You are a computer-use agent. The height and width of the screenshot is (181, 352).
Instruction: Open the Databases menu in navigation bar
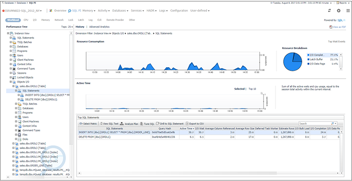click(120, 10)
